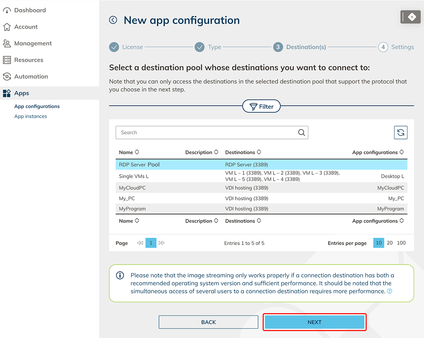Sort by App configurations column header

378,152
